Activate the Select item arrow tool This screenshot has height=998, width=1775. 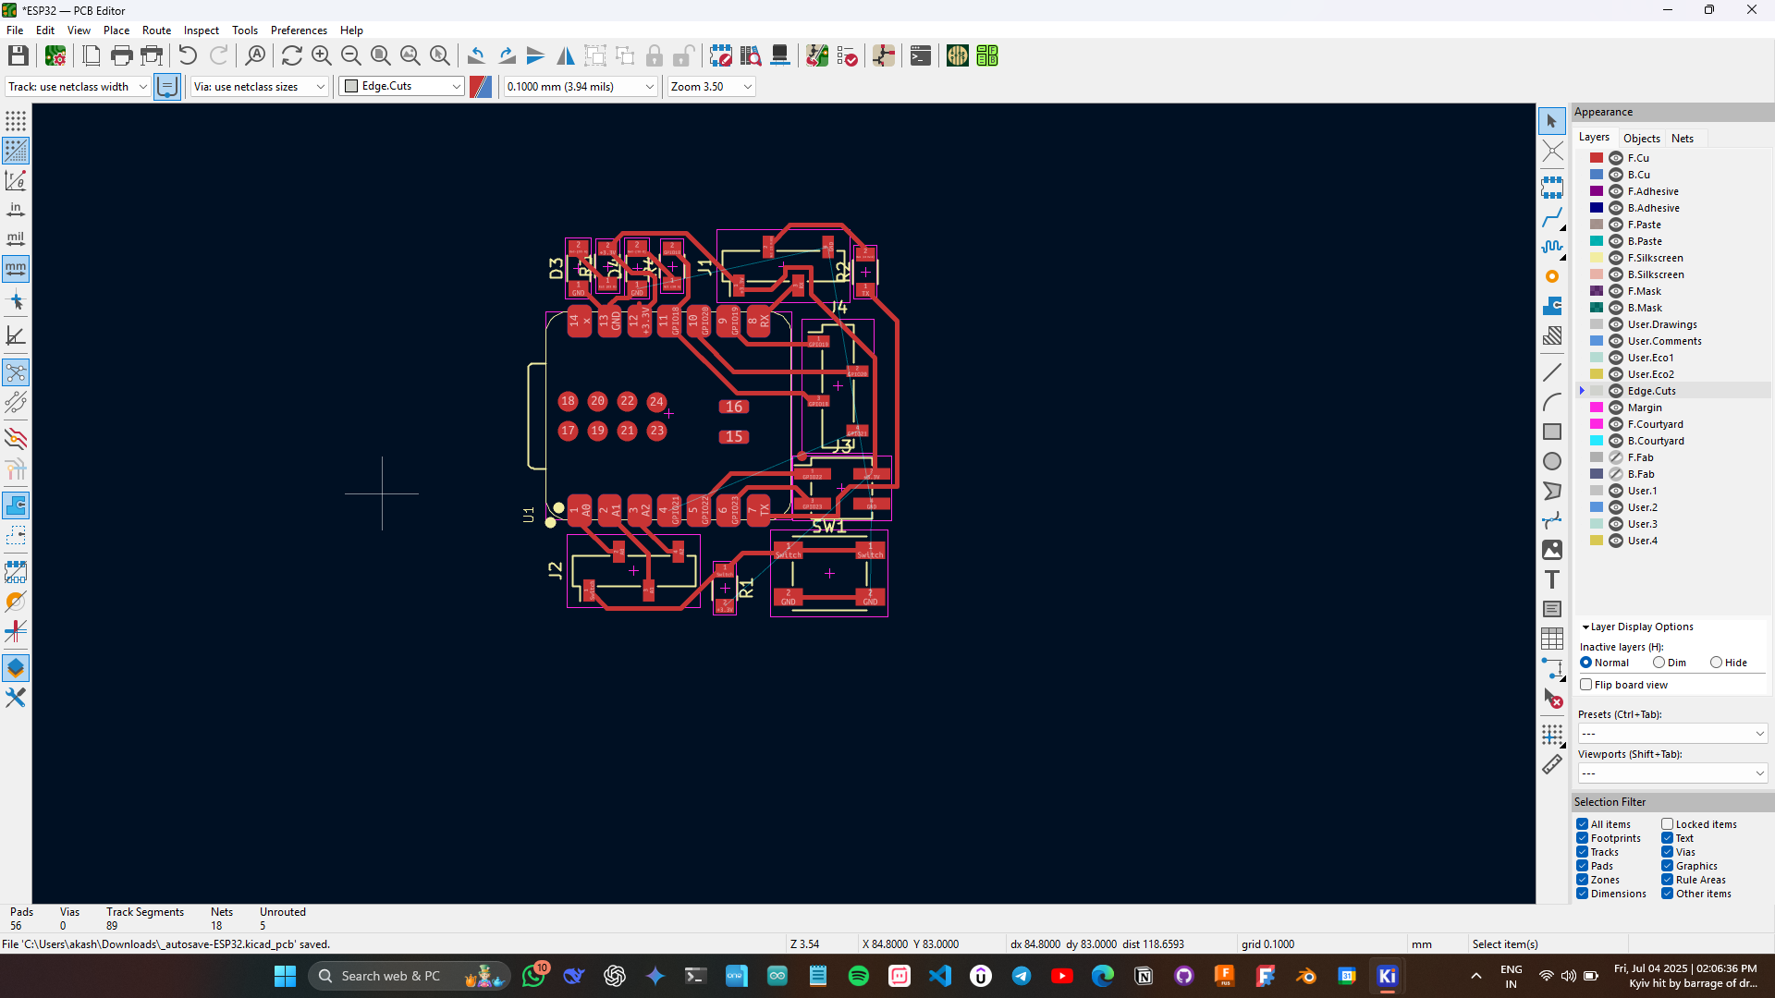(1552, 121)
